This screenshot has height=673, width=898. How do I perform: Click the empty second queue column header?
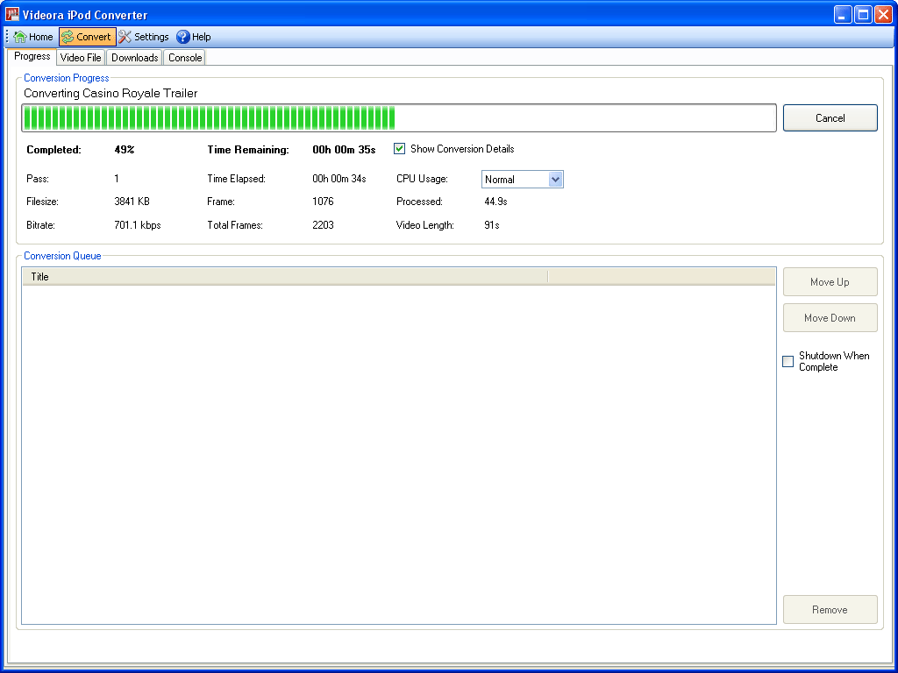[x=661, y=277]
